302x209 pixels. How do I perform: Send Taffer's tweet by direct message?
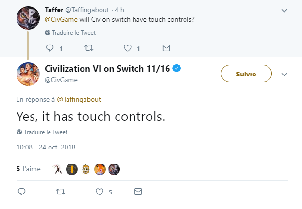tap(166, 48)
